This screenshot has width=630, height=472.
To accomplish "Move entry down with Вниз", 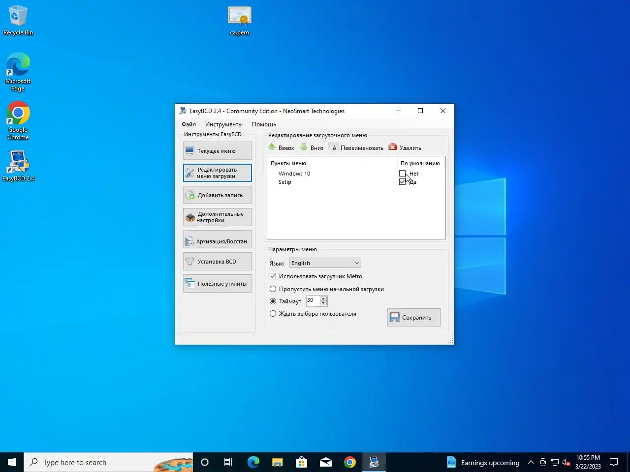I will [x=312, y=147].
